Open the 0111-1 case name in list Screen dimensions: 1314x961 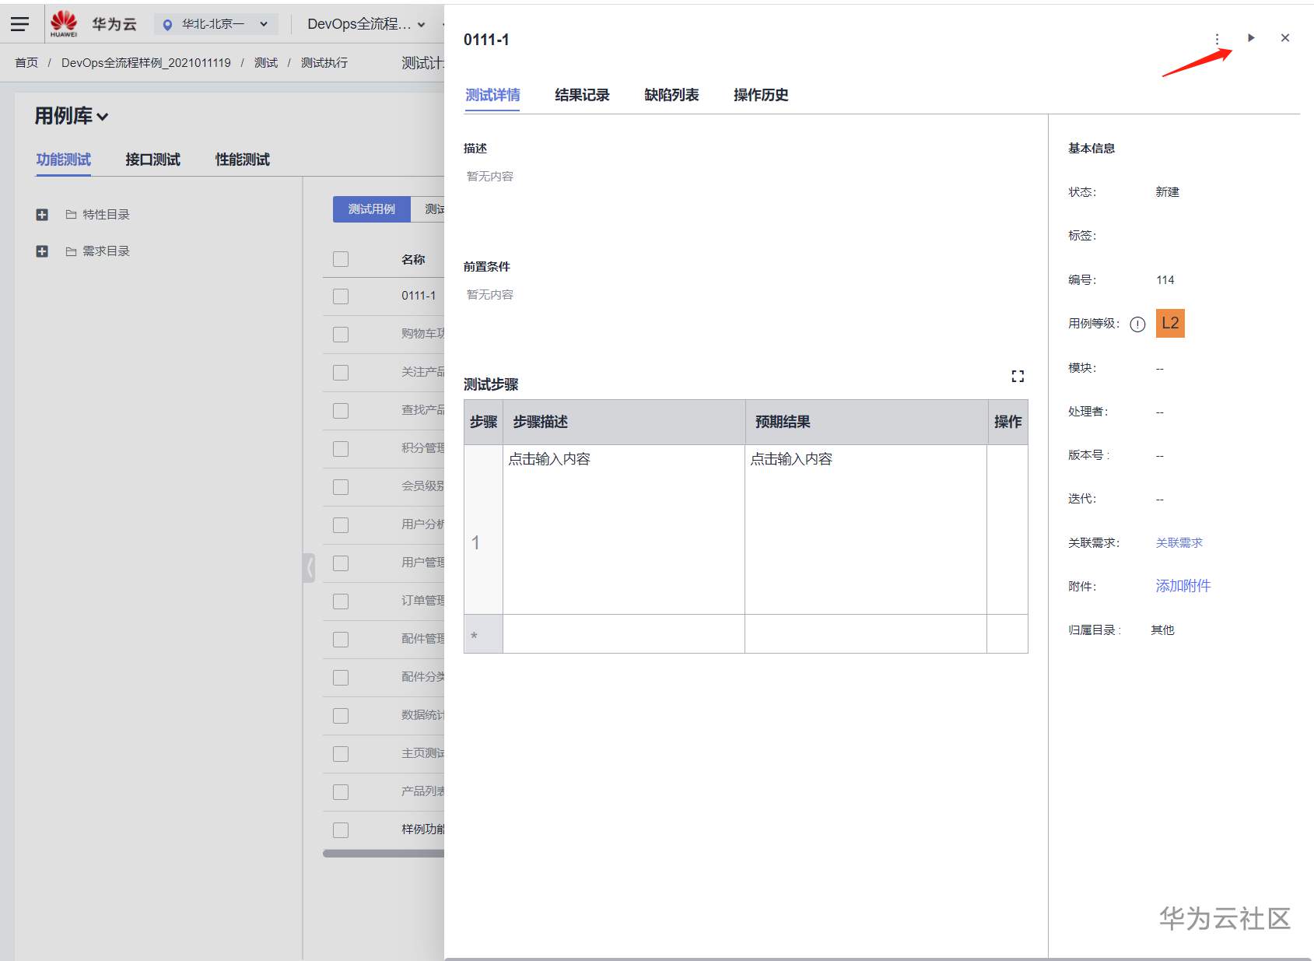[x=419, y=296]
